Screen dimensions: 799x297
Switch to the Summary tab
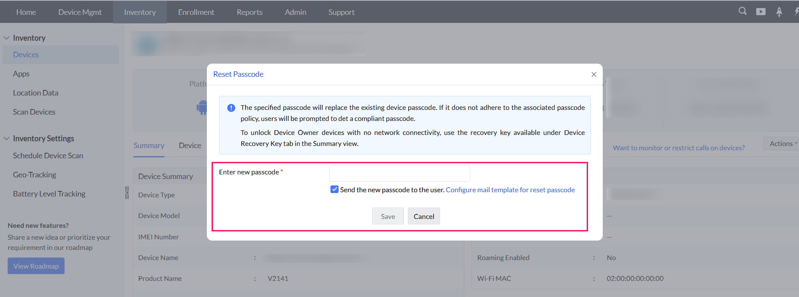tap(149, 146)
